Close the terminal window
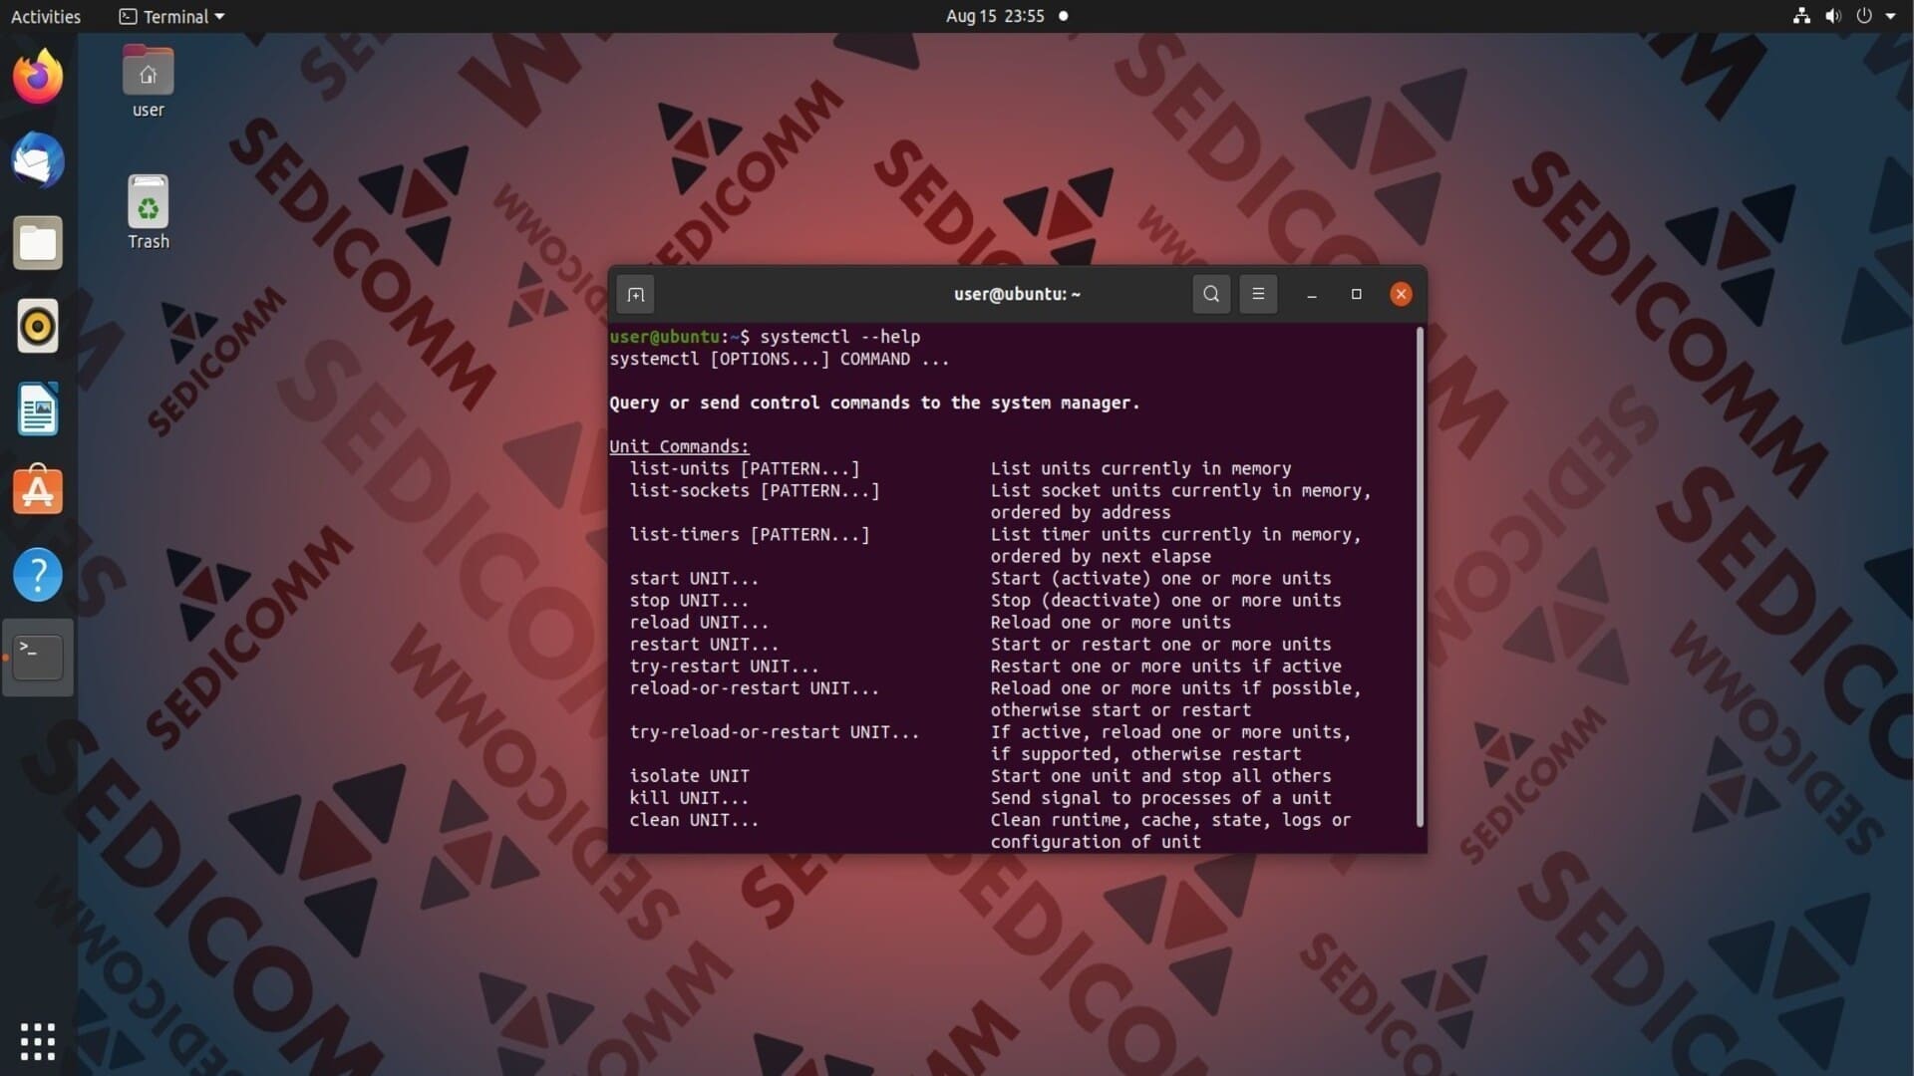The width and height of the screenshot is (1914, 1076). tap(1401, 294)
